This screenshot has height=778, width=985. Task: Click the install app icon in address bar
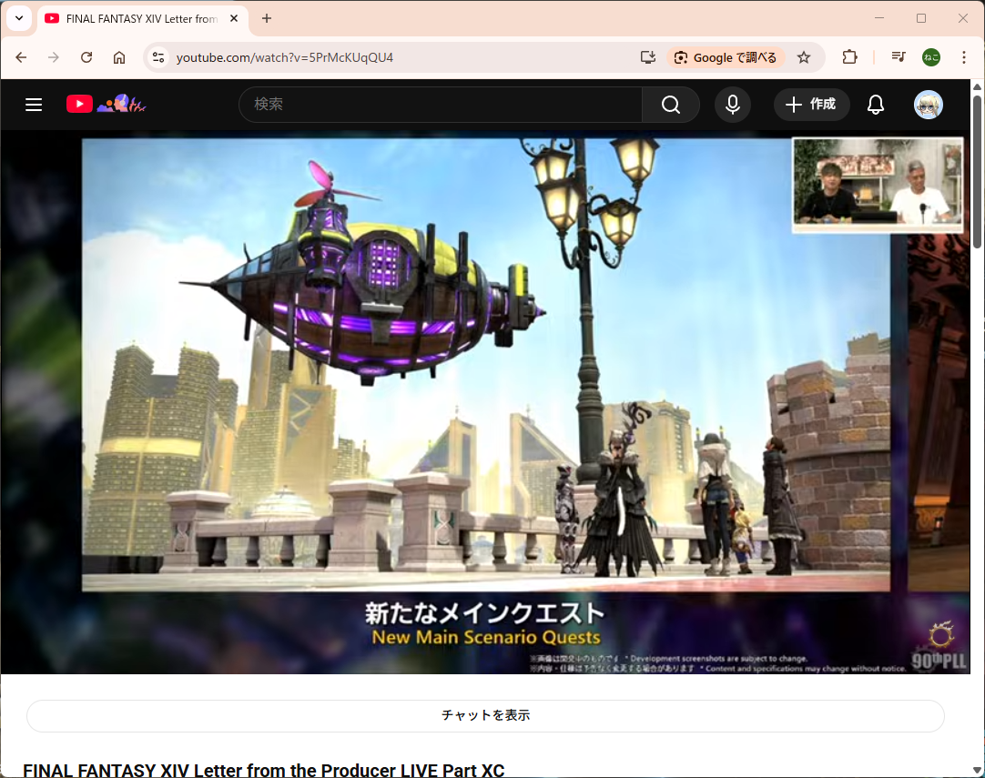(x=648, y=57)
